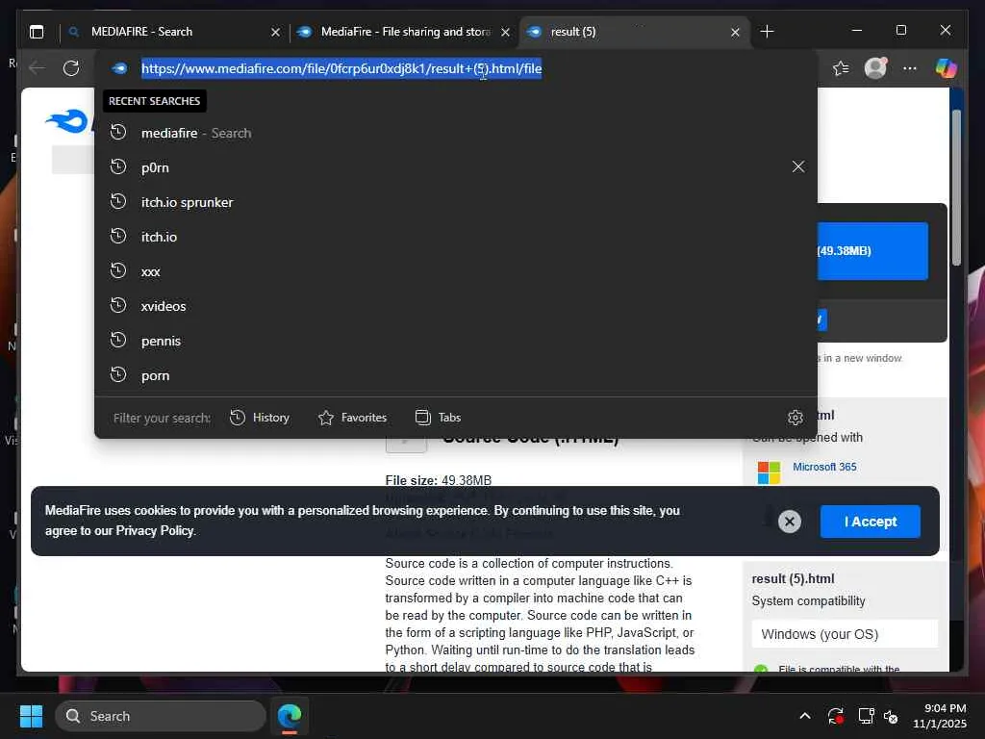Click the muted volume tray icon
The height and width of the screenshot is (739, 985).
(891, 716)
